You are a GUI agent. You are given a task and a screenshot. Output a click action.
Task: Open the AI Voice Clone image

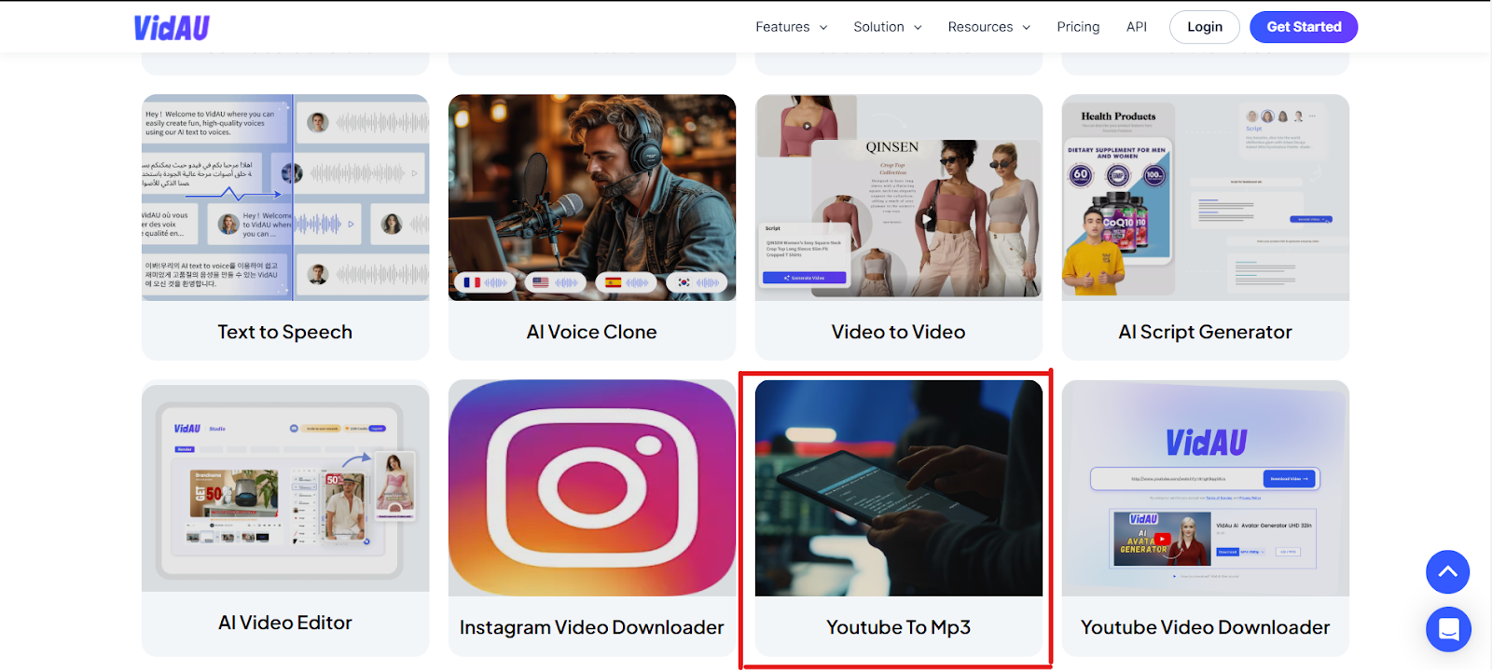(x=592, y=198)
